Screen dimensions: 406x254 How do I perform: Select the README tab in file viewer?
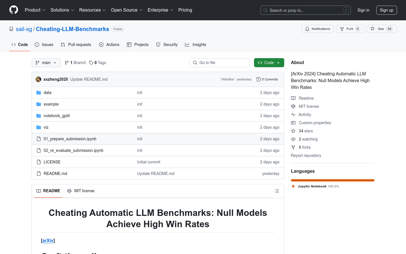(48, 191)
